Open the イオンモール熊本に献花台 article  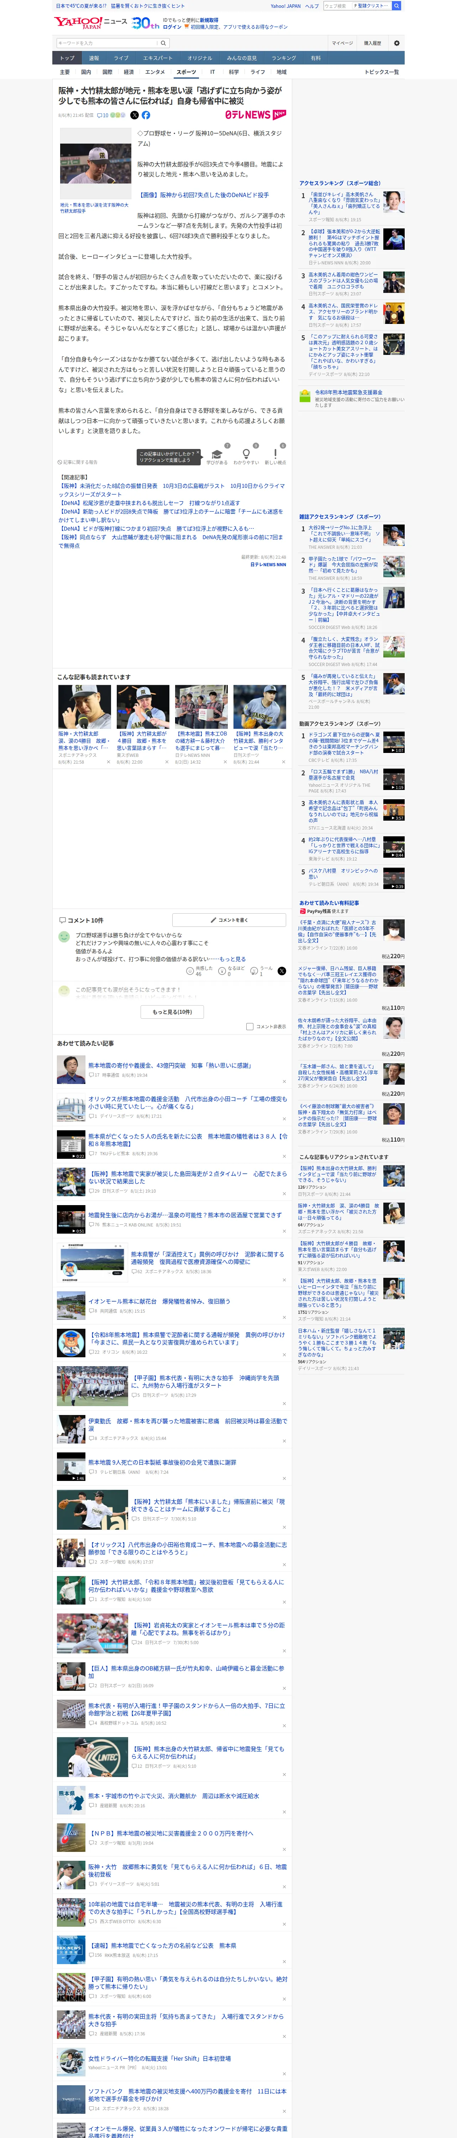click(x=159, y=1301)
